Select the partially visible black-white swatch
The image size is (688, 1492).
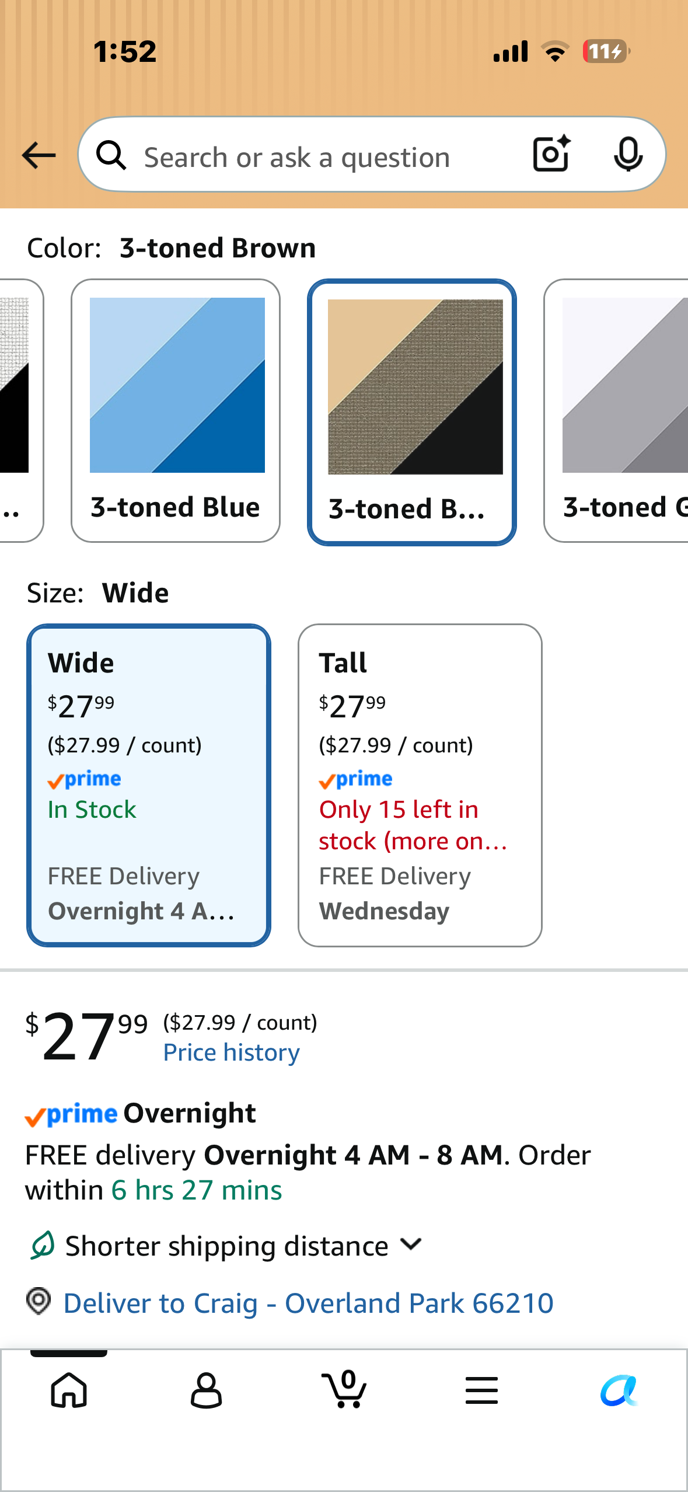point(21,410)
